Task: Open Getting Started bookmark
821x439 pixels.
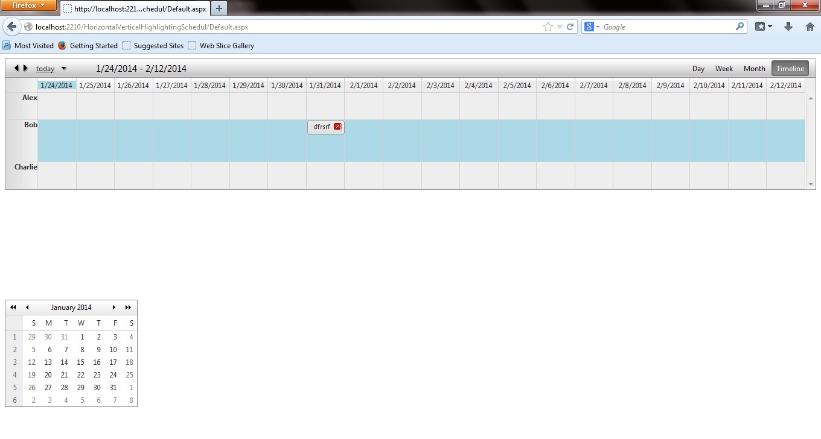Action: click(88, 46)
